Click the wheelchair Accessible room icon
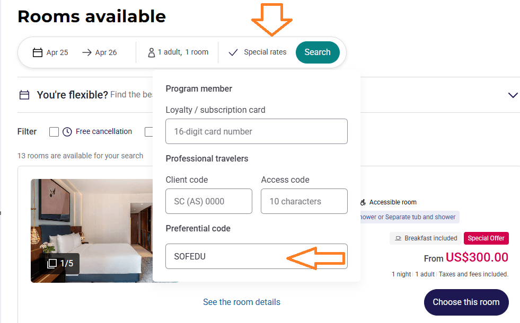 (363, 202)
